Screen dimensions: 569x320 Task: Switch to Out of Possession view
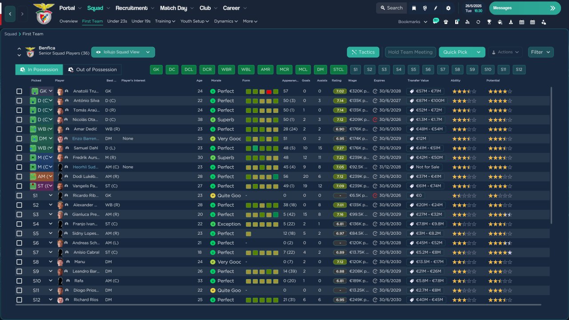click(92, 70)
